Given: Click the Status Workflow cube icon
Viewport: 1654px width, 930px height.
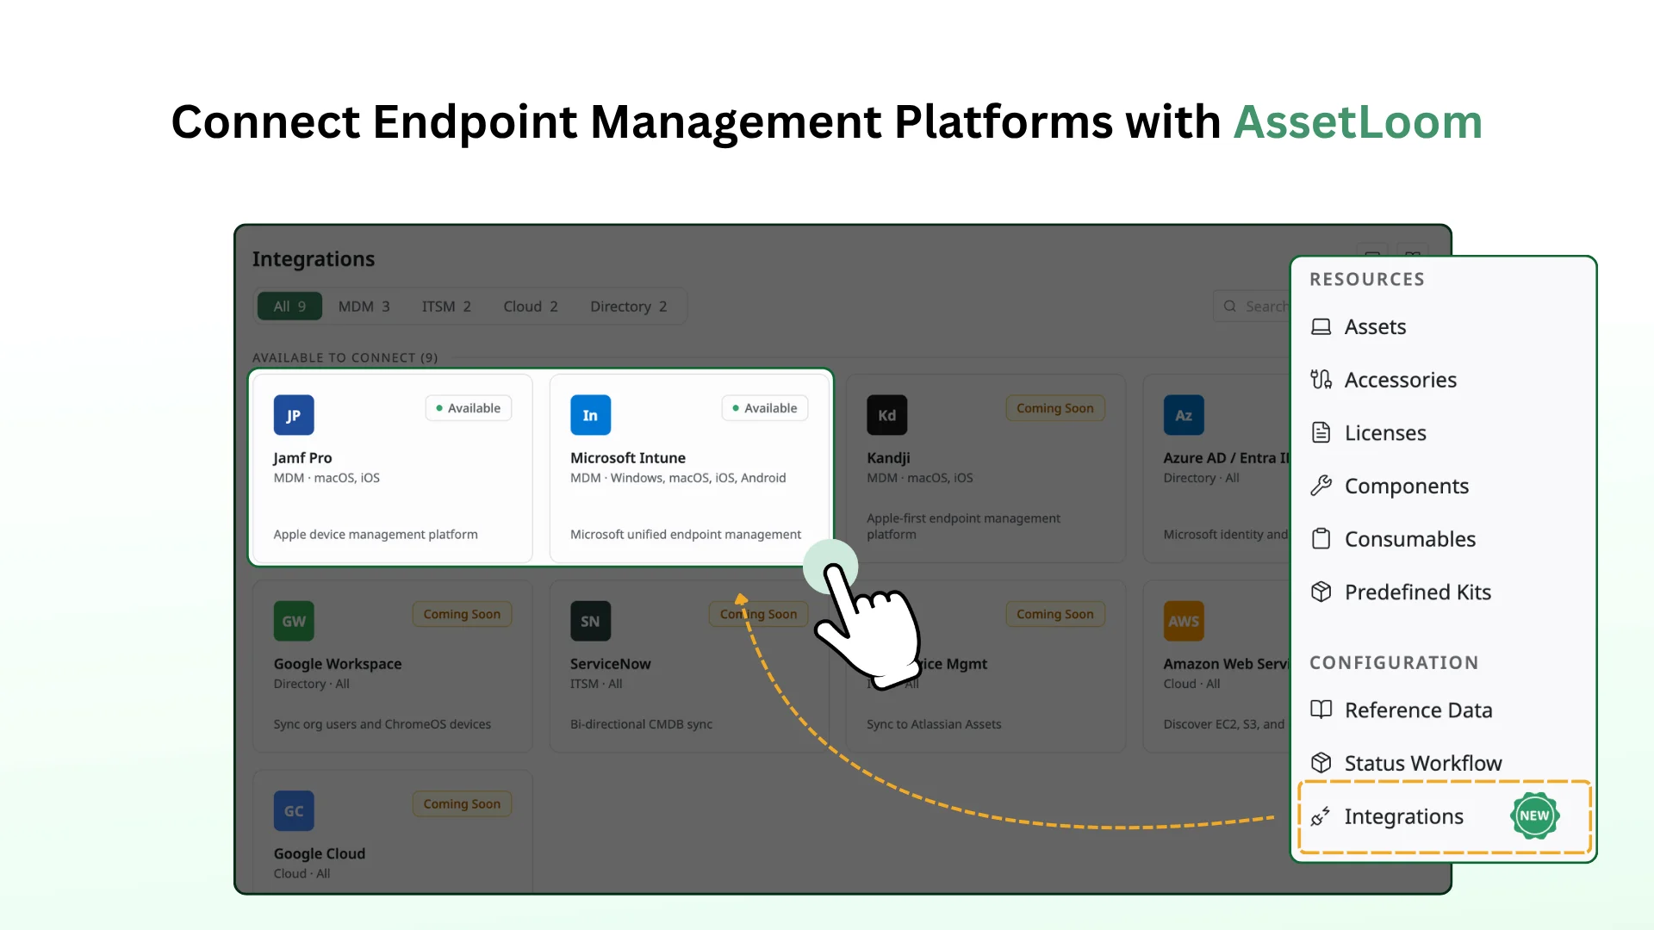Looking at the screenshot, I should [x=1321, y=763].
